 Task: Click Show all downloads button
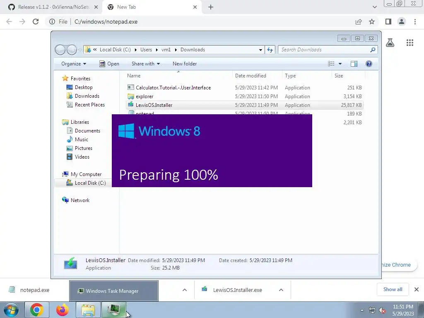(393, 289)
